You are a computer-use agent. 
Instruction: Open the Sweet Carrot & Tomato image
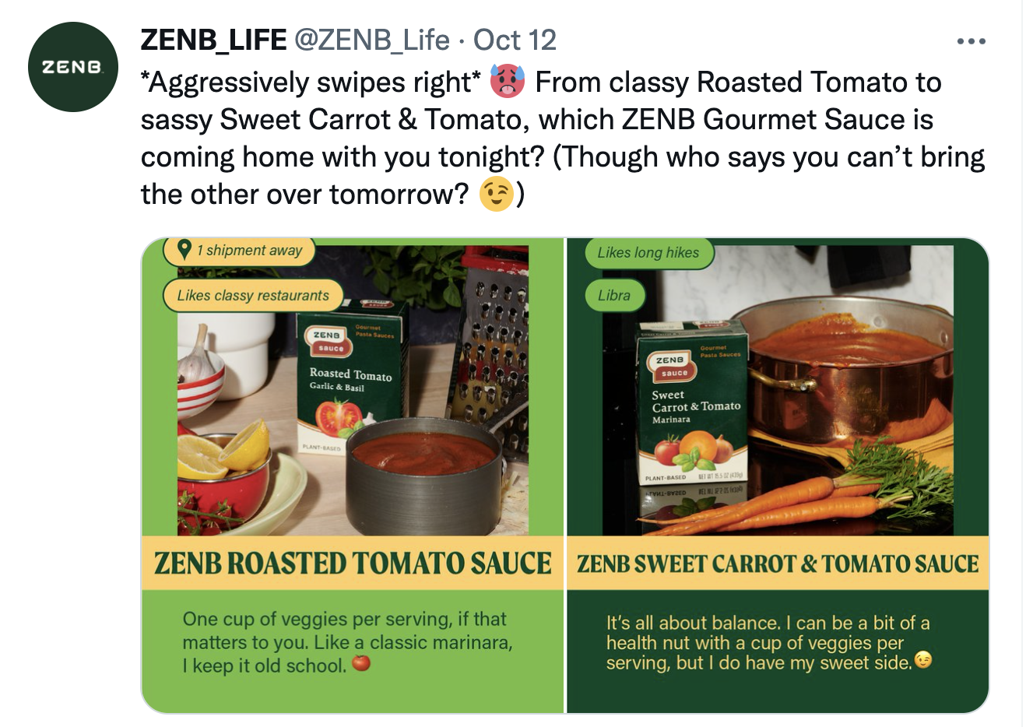click(x=778, y=476)
